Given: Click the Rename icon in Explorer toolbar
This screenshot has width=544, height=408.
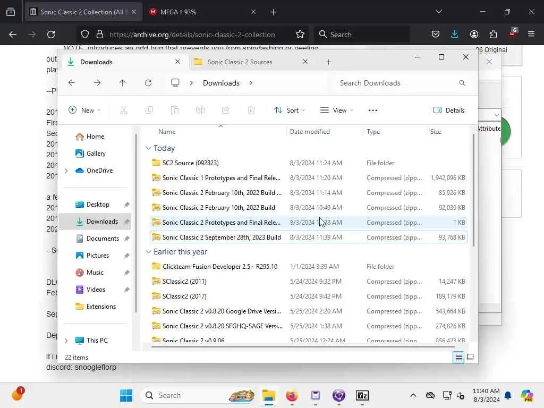Looking at the screenshot, I should 200,110.
